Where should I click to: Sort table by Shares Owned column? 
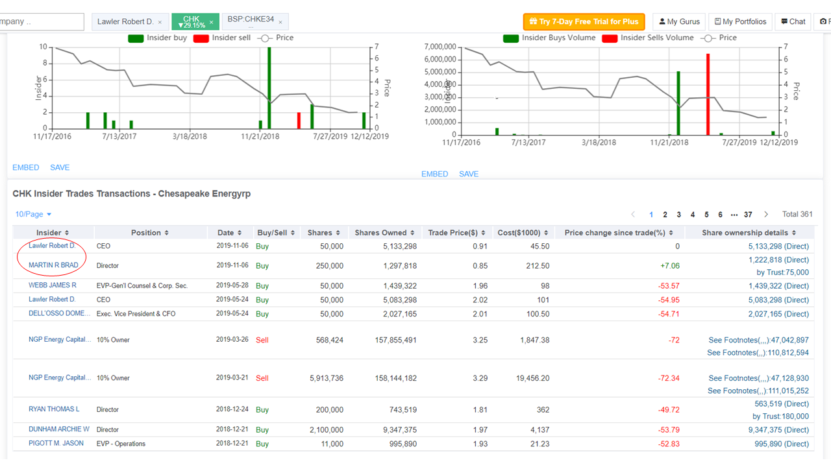pyautogui.click(x=386, y=233)
